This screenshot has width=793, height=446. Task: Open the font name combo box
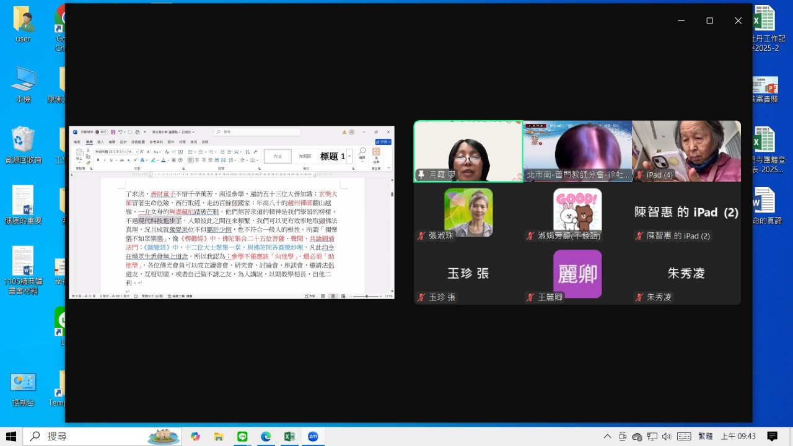coord(109,152)
